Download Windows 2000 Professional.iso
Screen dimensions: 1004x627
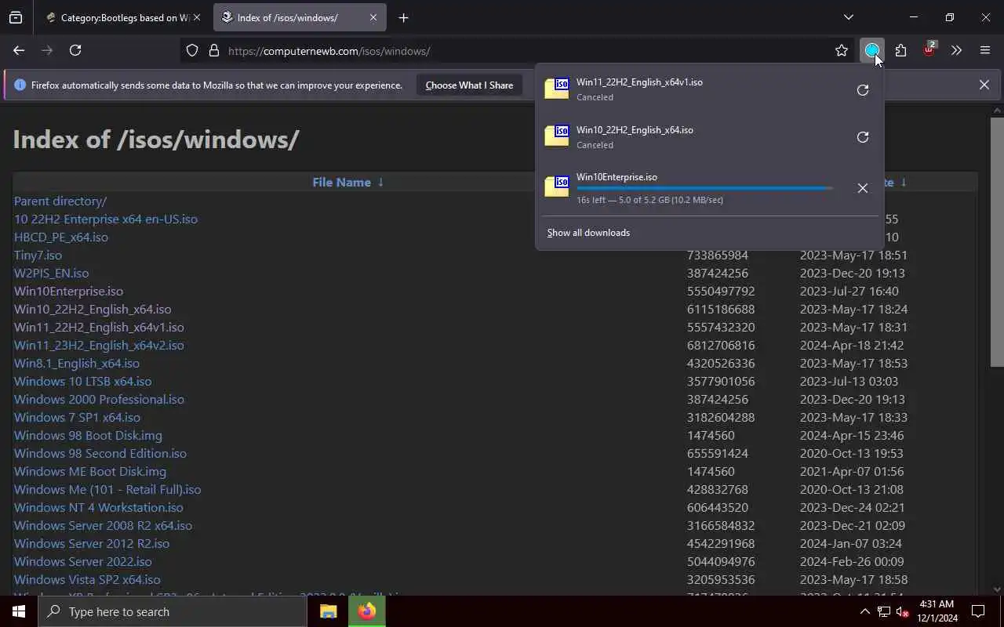pos(99,399)
